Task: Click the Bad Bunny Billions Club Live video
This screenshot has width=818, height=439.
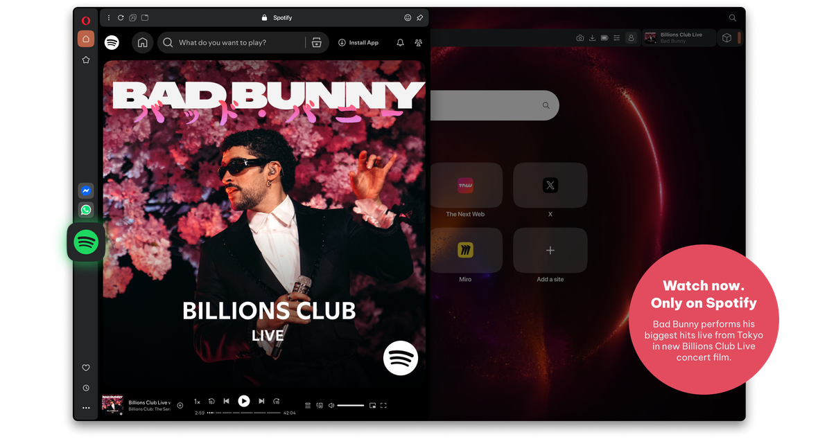Action: click(265, 224)
